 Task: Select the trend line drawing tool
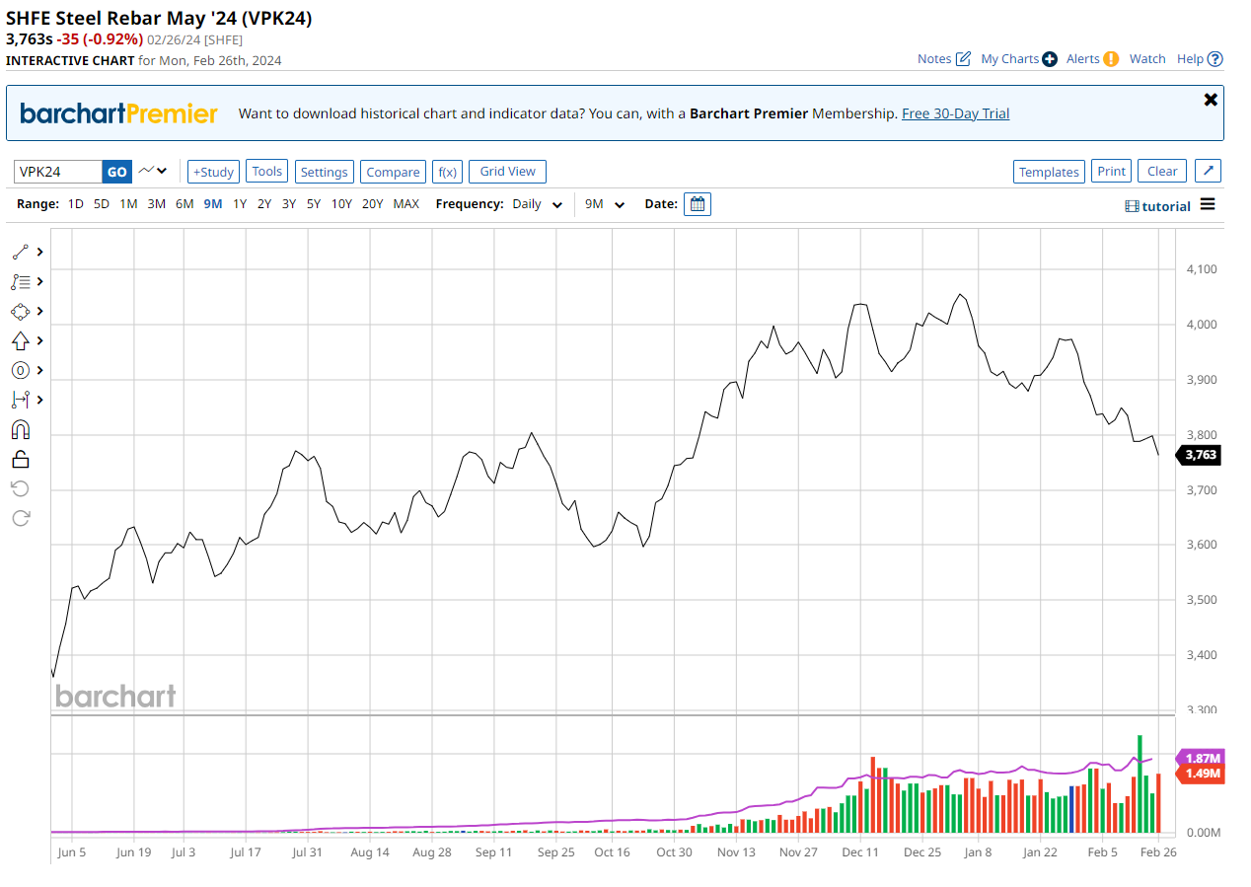(x=21, y=252)
